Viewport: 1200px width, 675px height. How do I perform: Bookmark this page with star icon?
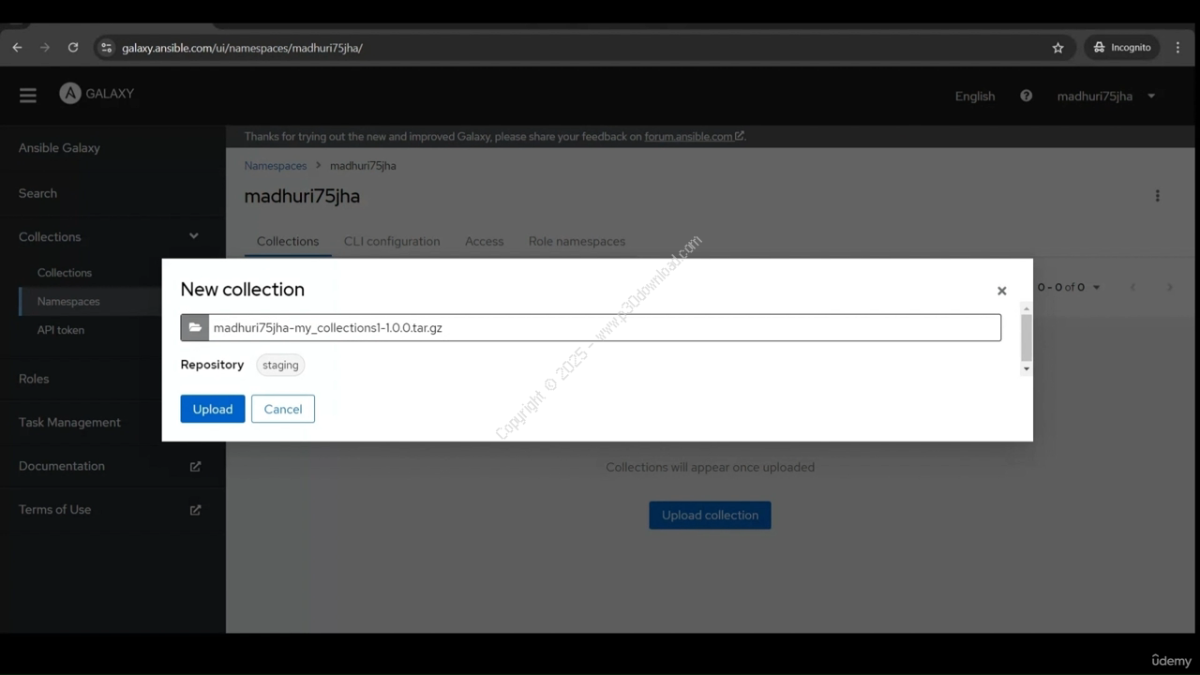[1058, 48]
